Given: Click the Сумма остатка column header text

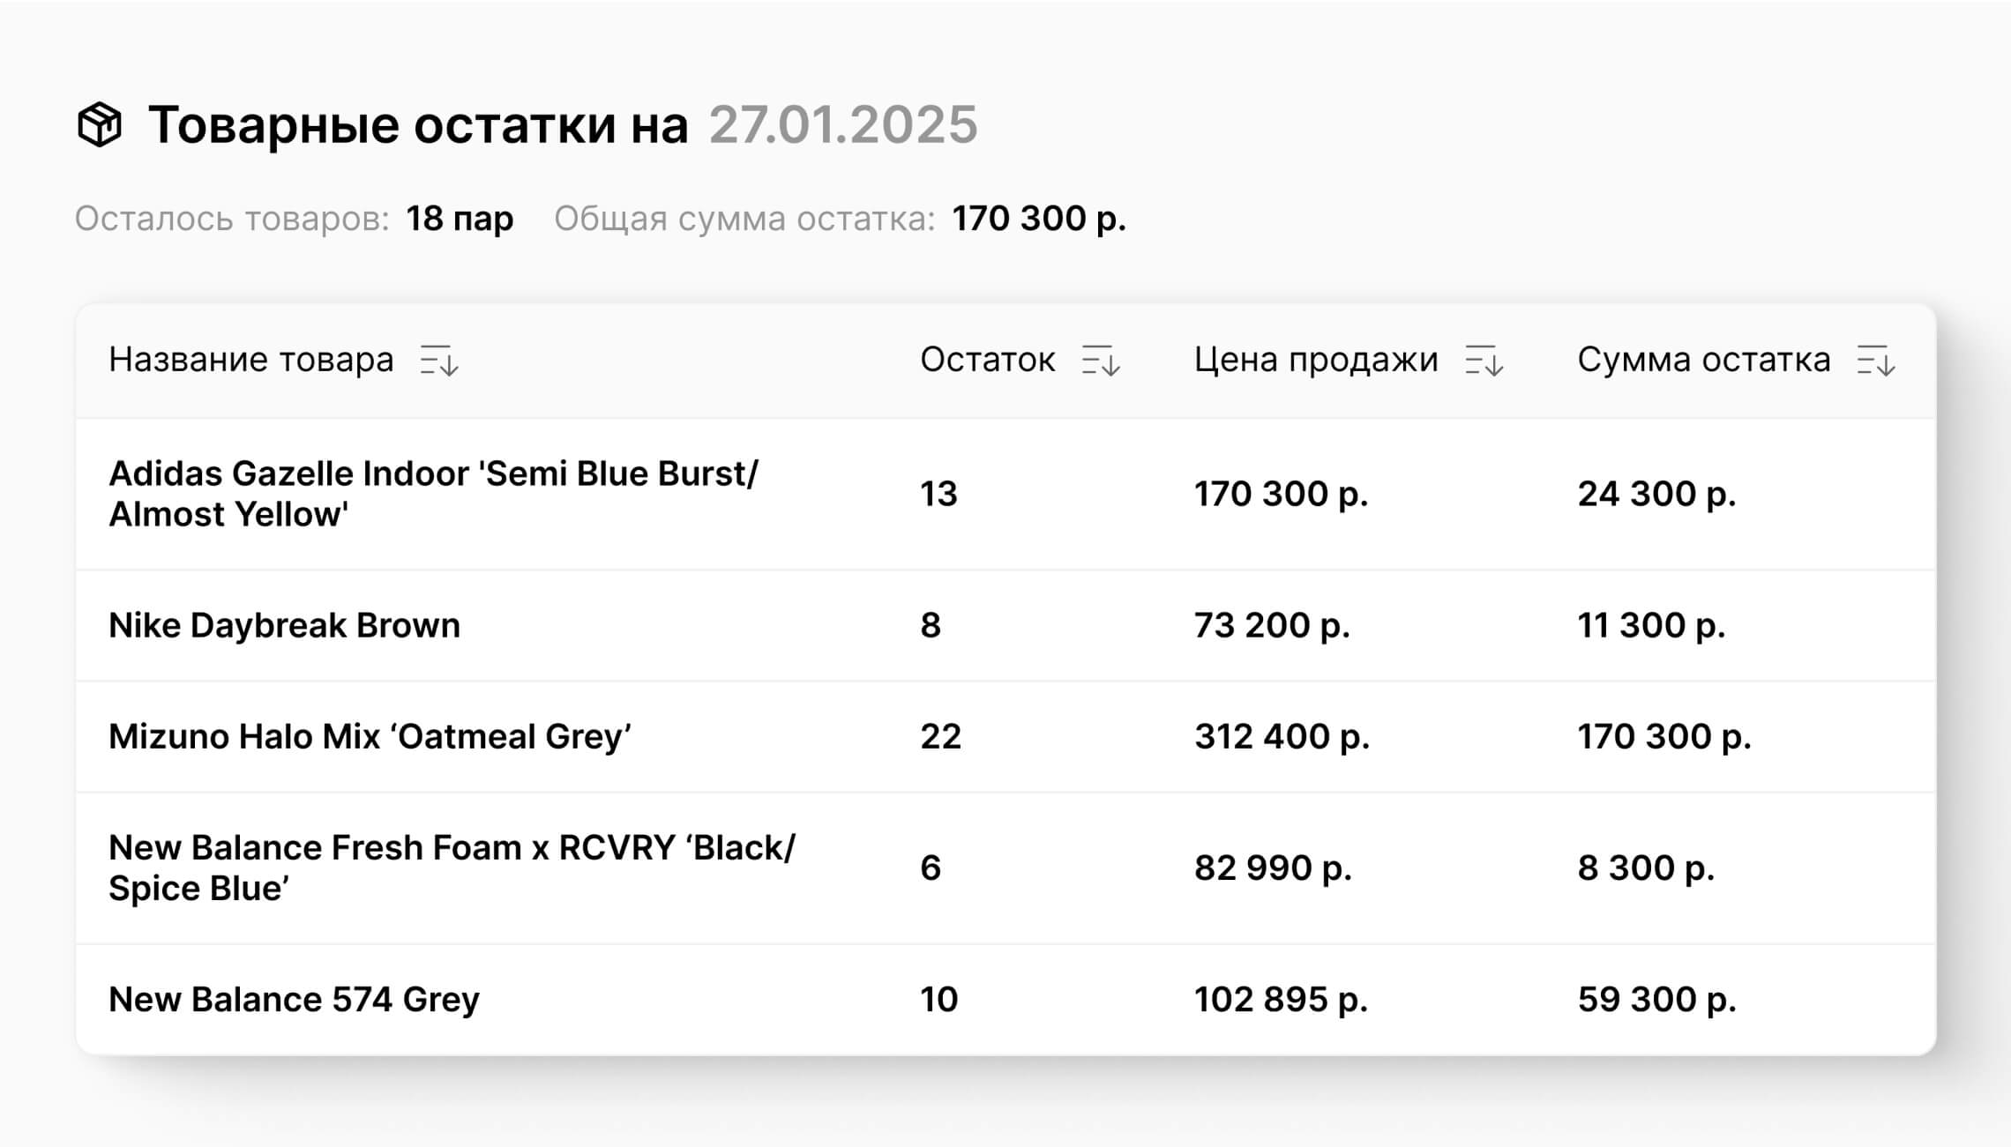Looking at the screenshot, I should pos(1704,360).
